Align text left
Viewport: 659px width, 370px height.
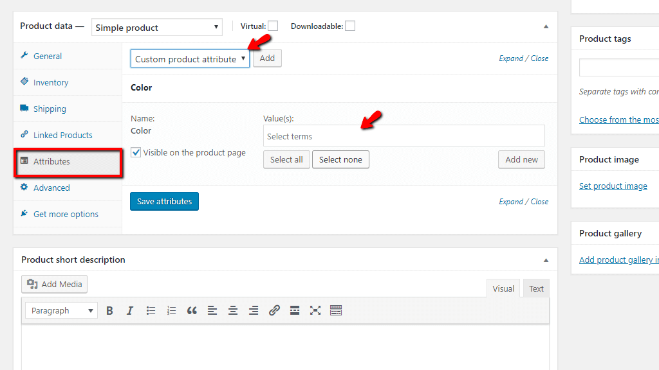[212, 310]
